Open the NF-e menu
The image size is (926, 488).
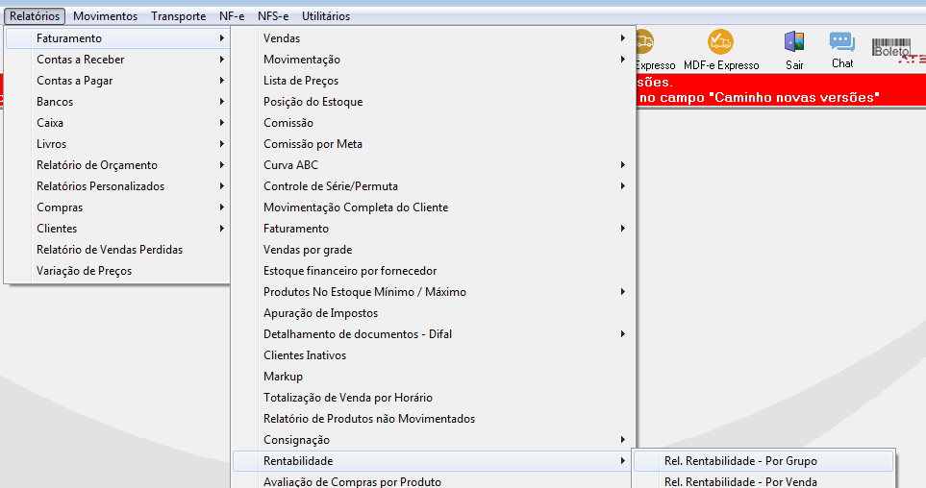tap(232, 16)
